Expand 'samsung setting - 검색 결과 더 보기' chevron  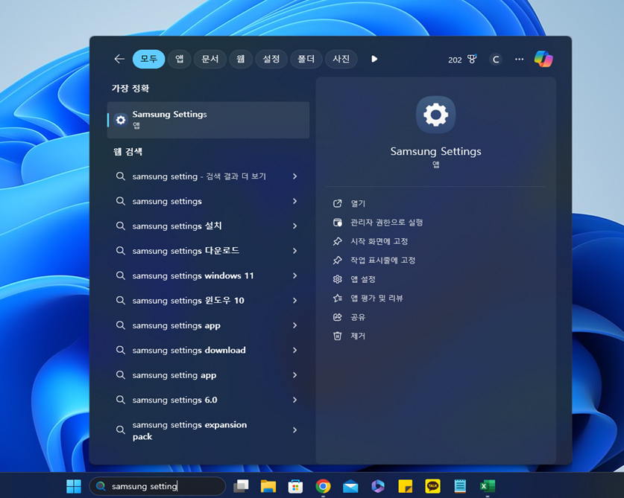[x=295, y=176]
